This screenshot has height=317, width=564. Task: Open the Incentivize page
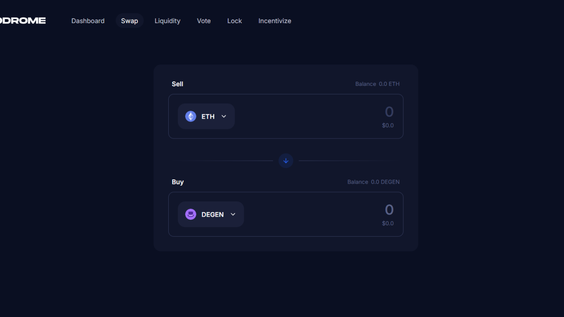[275, 21]
